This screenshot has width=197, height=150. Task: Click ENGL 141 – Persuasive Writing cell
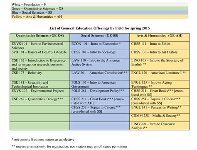click(160, 109)
